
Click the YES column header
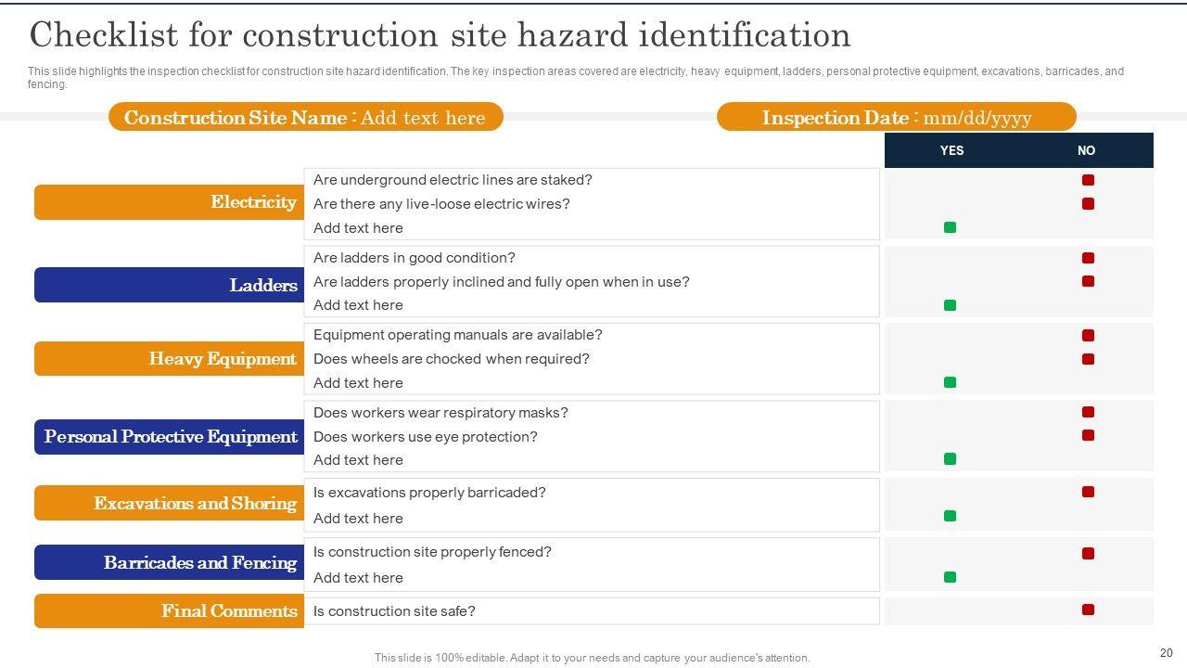click(951, 150)
